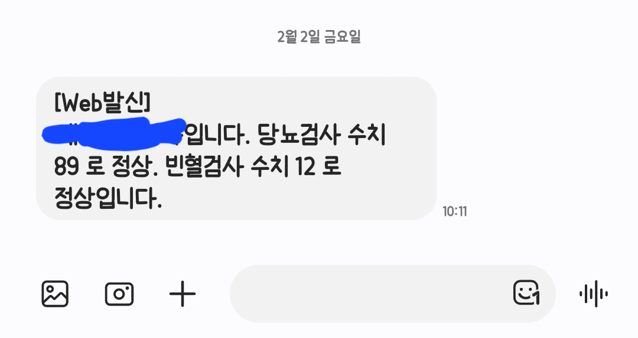Image resolution: width=638 pixels, height=338 pixels.
Task: Click the word 정상. after 89 로
Action: pyautogui.click(x=134, y=166)
